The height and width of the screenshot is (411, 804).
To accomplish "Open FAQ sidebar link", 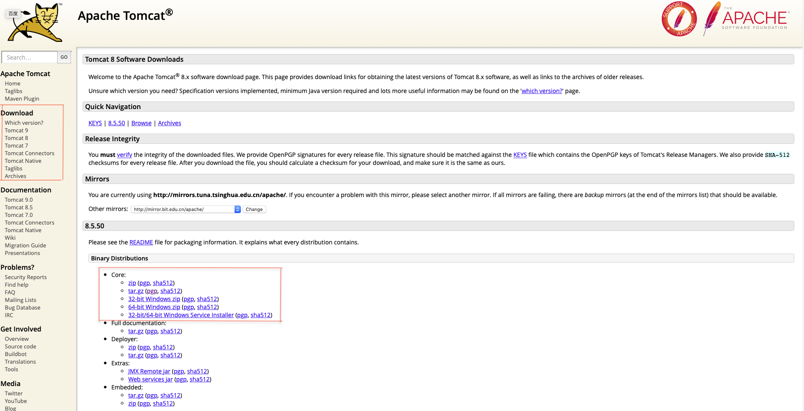I will (10, 292).
